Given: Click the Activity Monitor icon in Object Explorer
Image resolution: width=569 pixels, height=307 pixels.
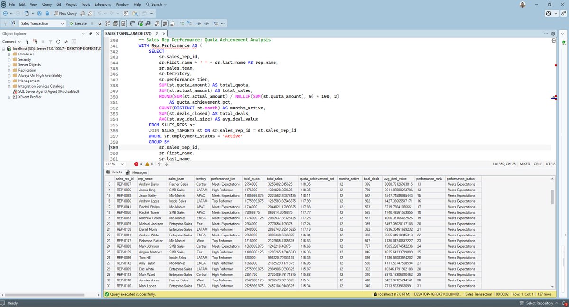Looking at the screenshot, I should pyautogui.click(x=66, y=42).
